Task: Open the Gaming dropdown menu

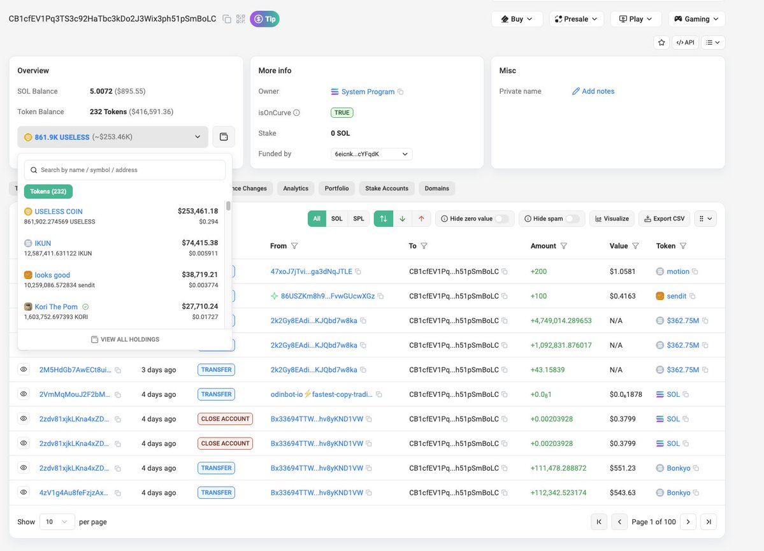Action: point(696,19)
